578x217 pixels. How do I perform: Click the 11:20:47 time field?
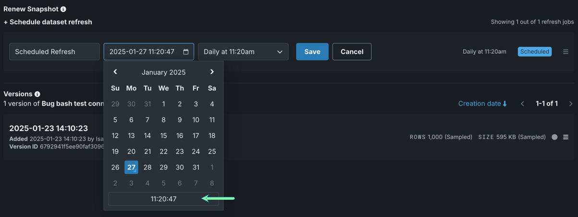[163, 199]
